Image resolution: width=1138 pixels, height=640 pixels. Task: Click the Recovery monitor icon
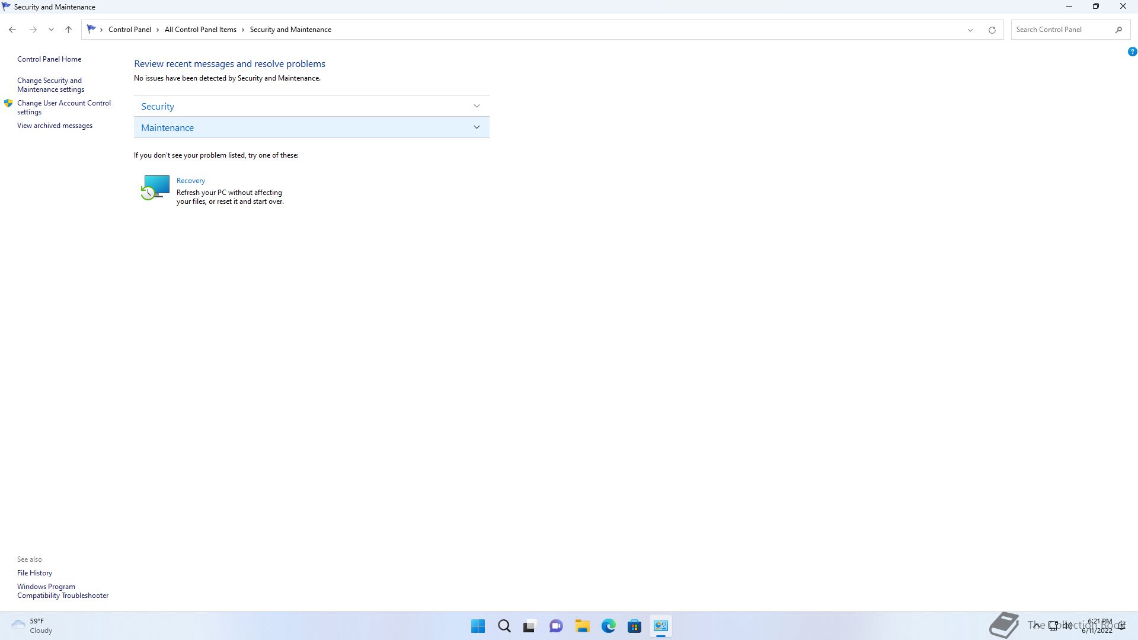tap(155, 187)
